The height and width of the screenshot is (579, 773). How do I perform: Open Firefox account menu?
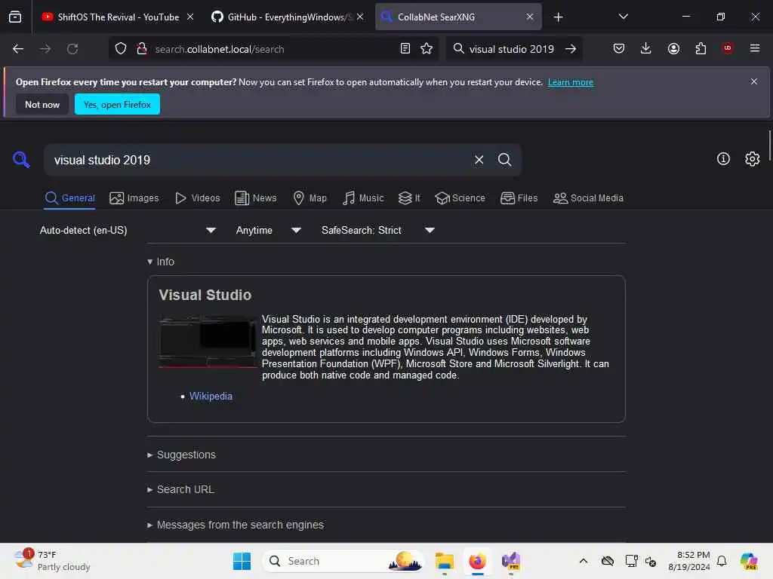click(x=673, y=48)
